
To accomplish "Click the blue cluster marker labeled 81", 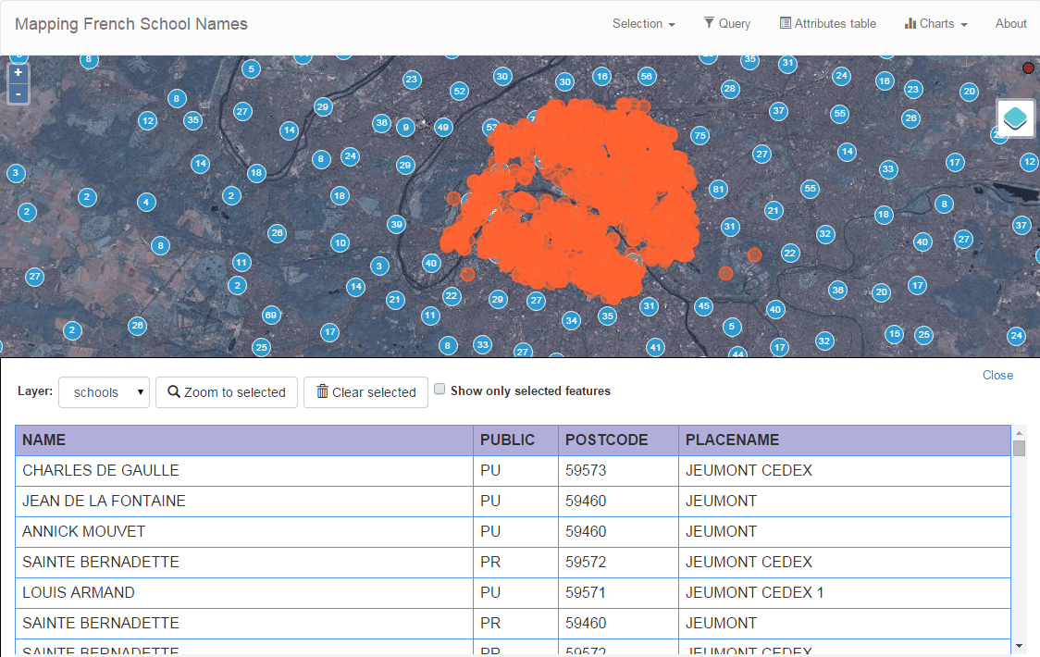I will pos(717,189).
